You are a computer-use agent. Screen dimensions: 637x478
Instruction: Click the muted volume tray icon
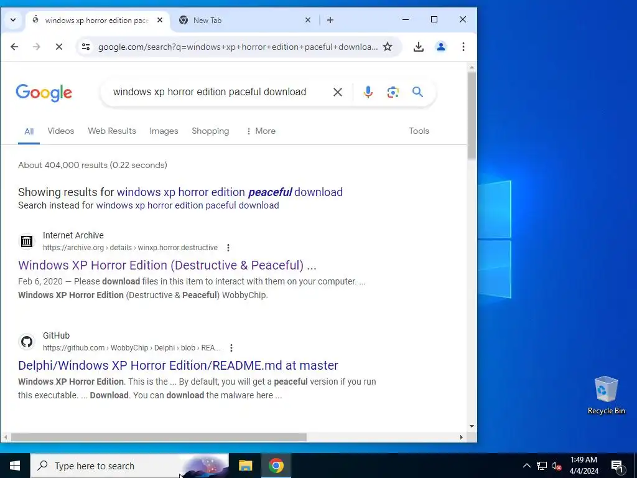pos(556,466)
